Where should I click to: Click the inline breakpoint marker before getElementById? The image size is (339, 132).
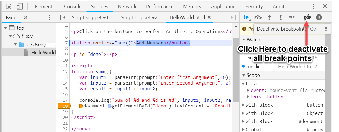110,106
